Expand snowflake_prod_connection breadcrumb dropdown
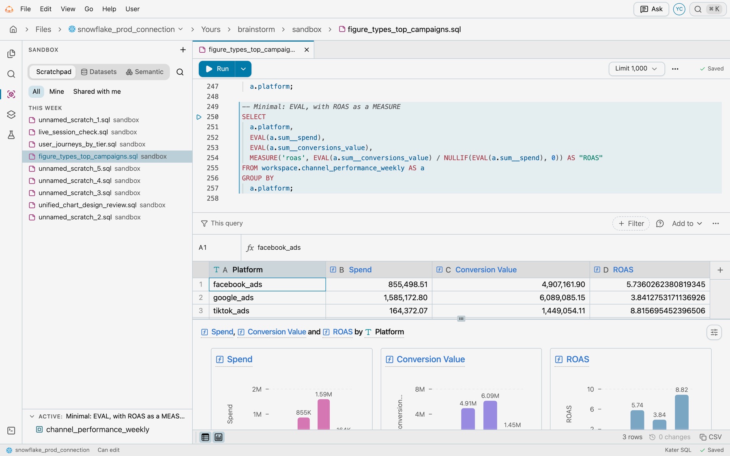 (x=180, y=29)
